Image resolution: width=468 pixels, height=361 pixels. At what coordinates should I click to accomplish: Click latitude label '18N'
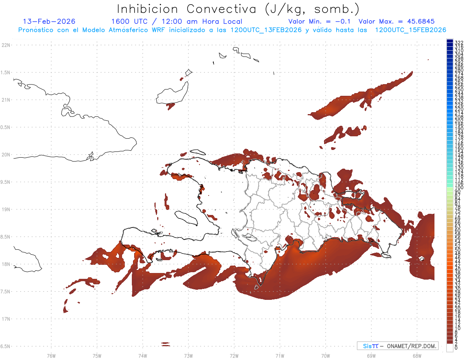[x=5, y=264]
